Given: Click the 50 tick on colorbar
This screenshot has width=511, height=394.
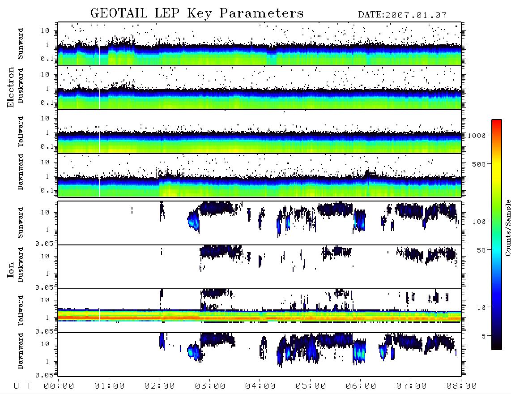Looking at the screenshot, I should (481, 250).
